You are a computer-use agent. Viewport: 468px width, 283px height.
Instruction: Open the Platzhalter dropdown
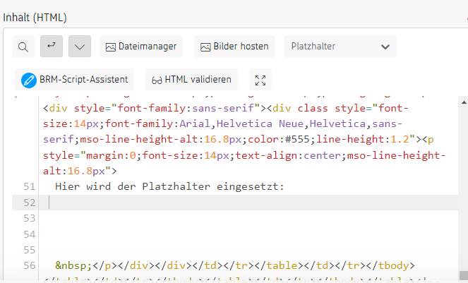click(340, 47)
